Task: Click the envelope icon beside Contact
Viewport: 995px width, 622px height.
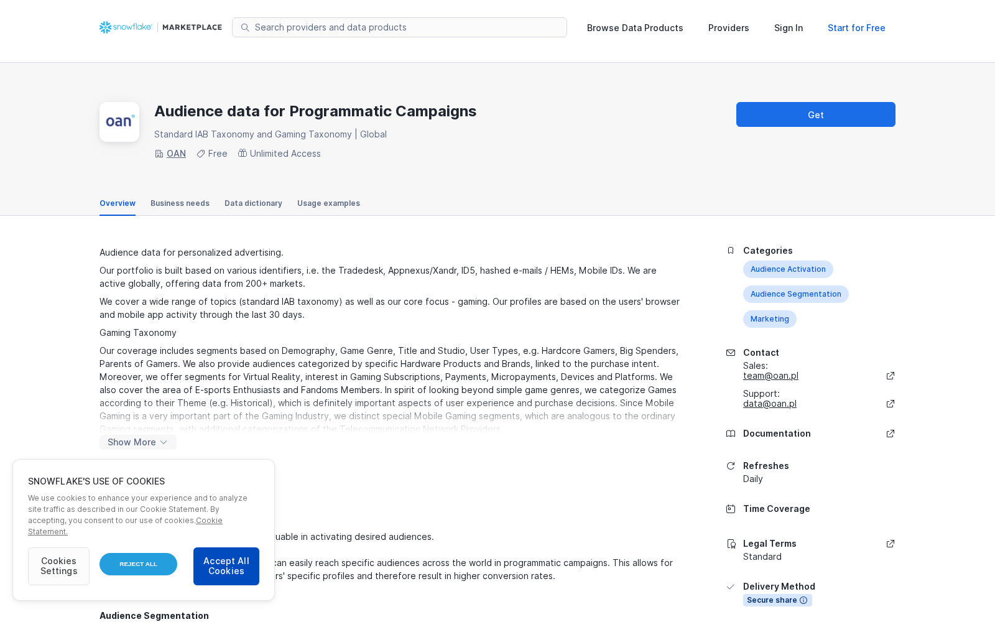Action: coord(731,353)
